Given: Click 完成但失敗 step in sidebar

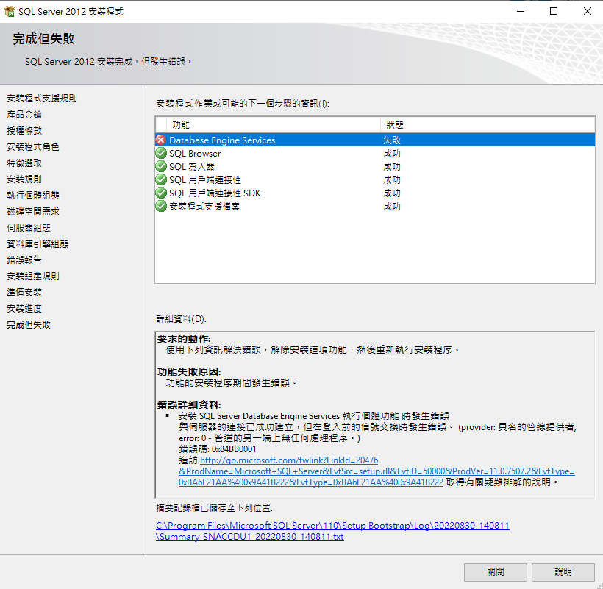Looking at the screenshot, I should (29, 324).
